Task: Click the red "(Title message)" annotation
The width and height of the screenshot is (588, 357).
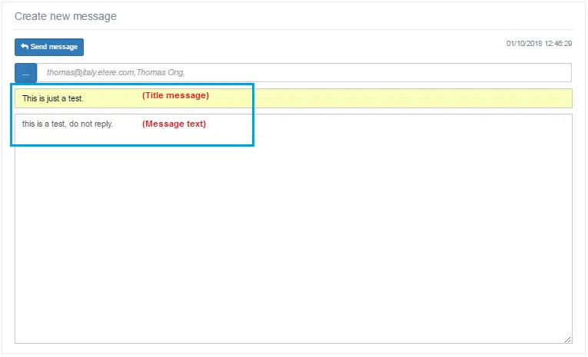Action: point(175,96)
